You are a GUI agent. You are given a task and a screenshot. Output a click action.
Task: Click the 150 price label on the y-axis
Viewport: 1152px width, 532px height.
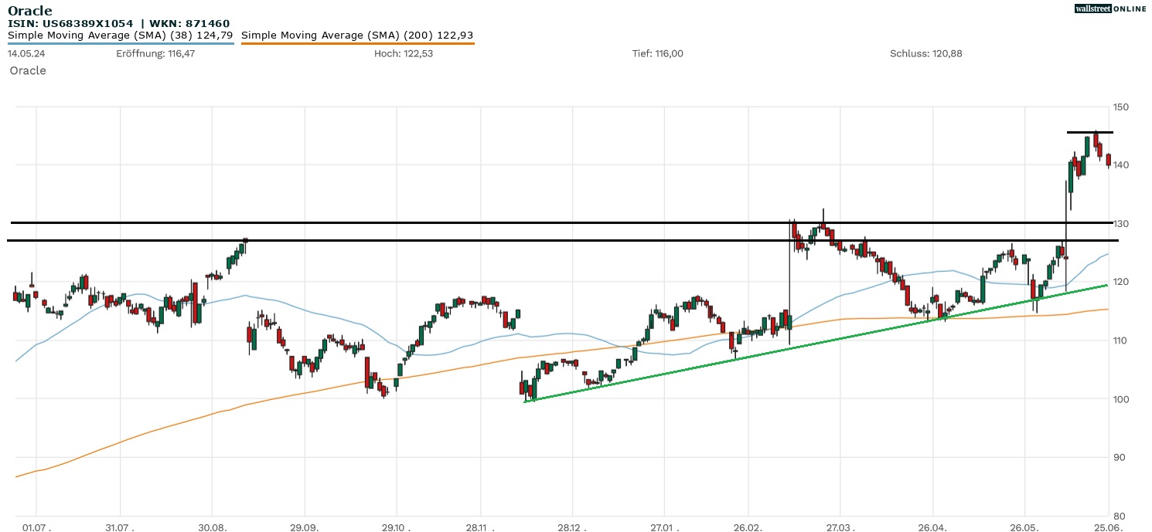click(x=1121, y=107)
